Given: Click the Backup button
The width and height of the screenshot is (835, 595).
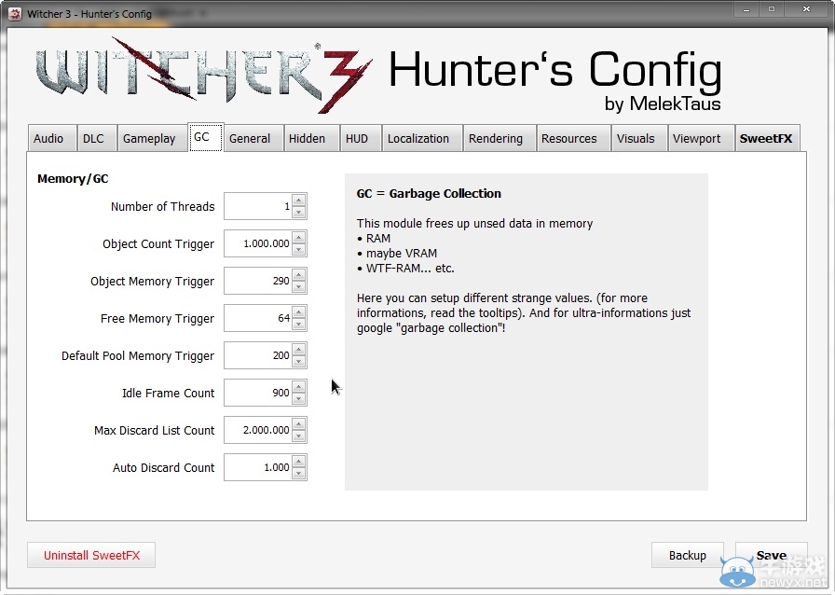Looking at the screenshot, I should click(x=687, y=555).
